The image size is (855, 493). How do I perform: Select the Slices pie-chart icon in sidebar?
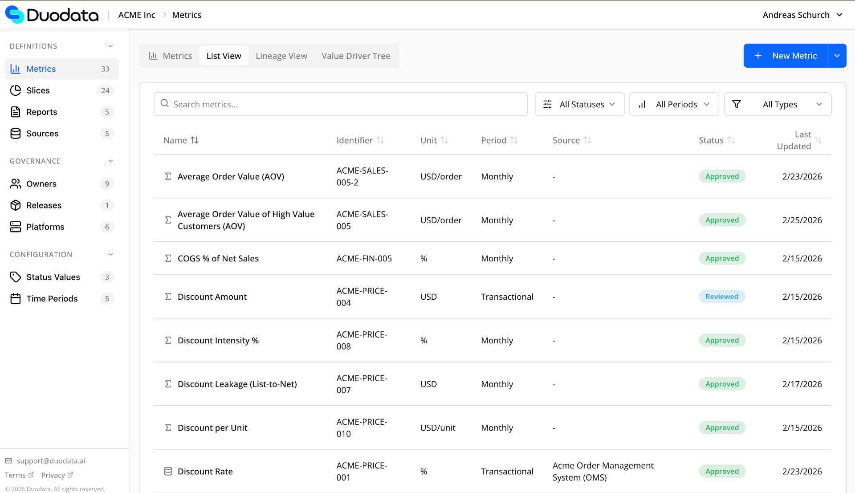pos(16,90)
